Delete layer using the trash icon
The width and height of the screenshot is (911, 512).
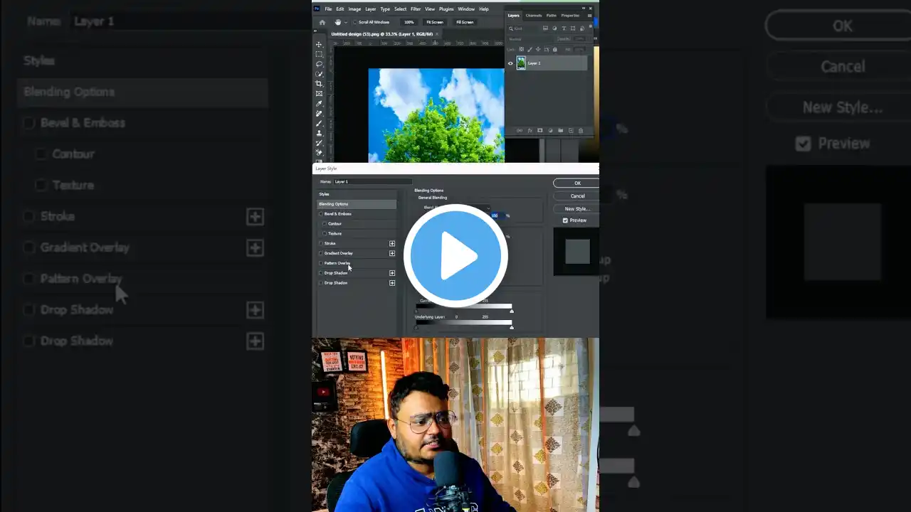coord(581,131)
